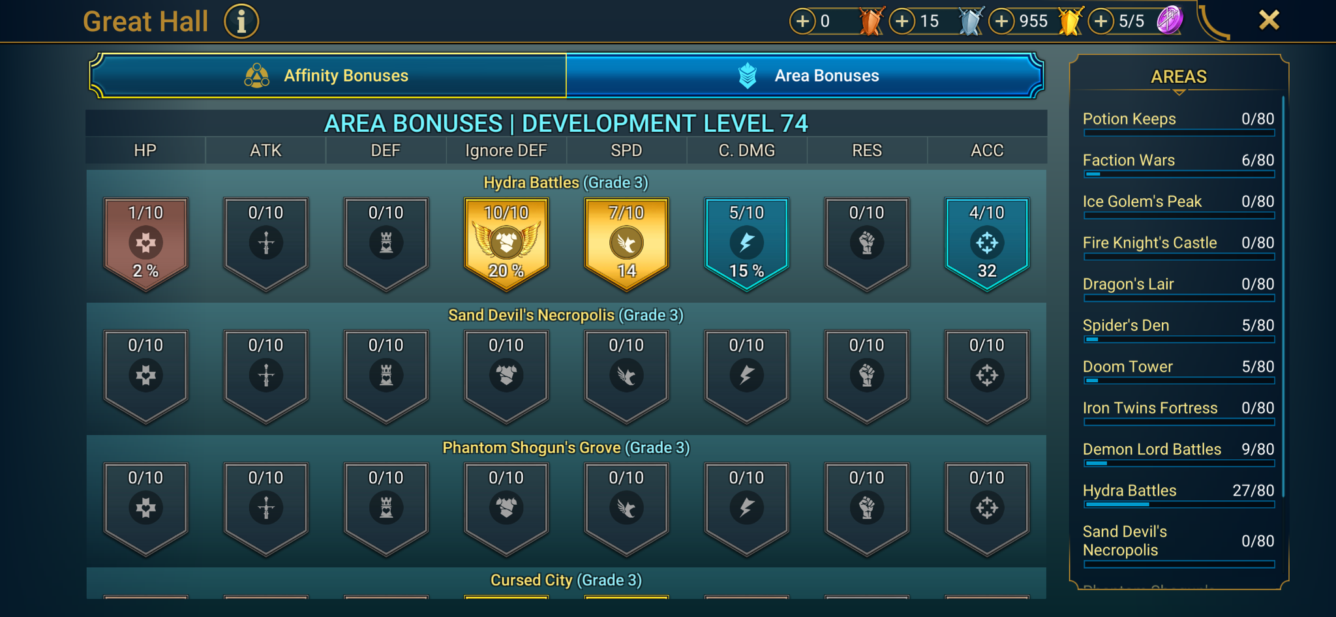Open the Faction Wars area entry
Viewport: 1336px width, 617px height.
tap(1179, 164)
